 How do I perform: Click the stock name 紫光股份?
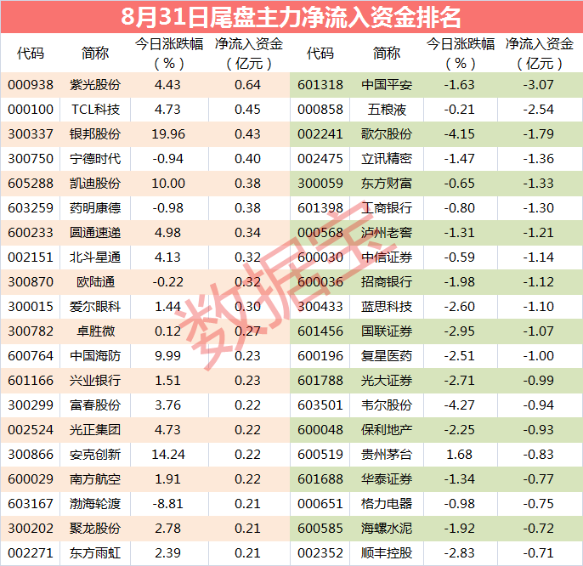(x=95, y=85)
